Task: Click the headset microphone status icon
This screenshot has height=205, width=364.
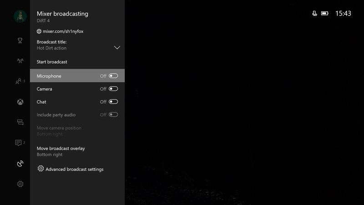Action: pyautogui.click(x=314, y=14)
